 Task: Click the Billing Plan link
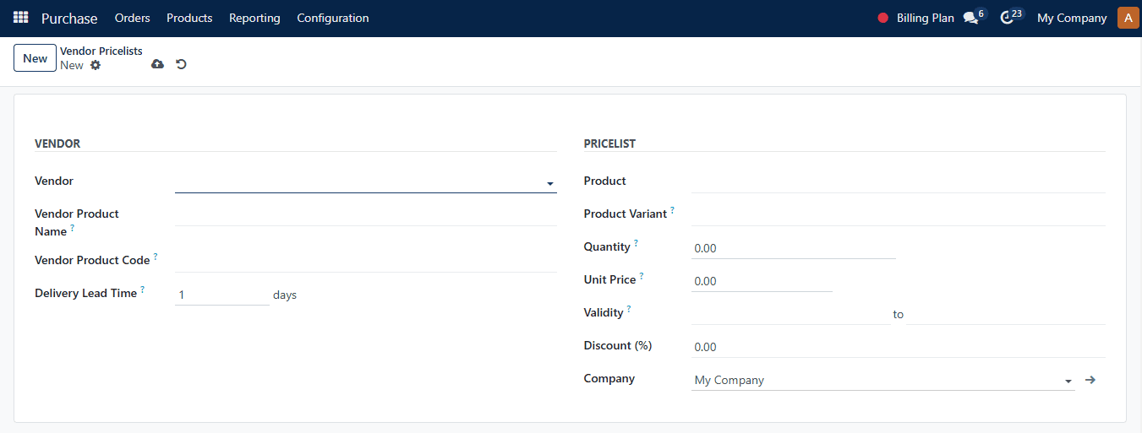click(925, 18)
